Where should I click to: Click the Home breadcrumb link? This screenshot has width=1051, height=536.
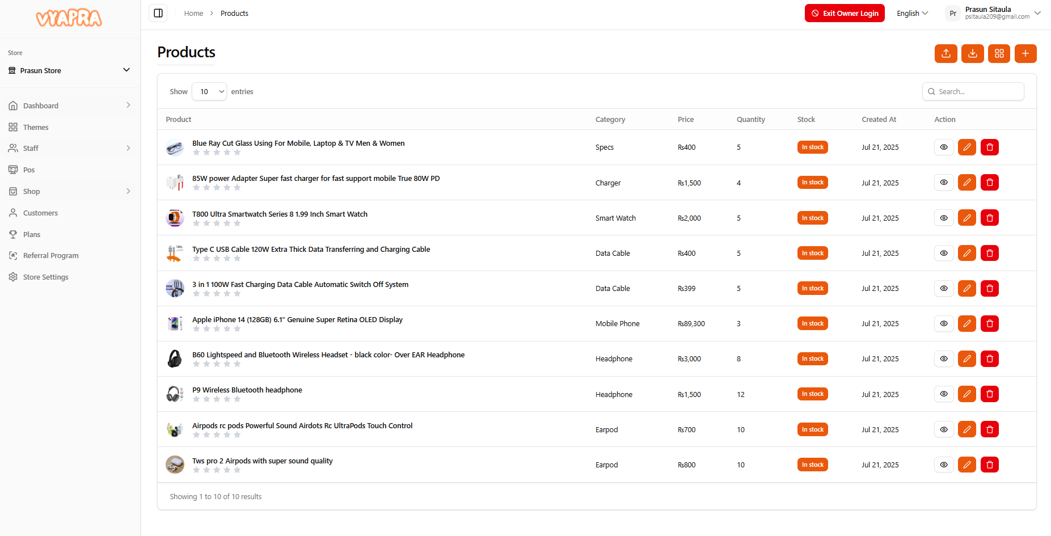click(x=193, y=13)
